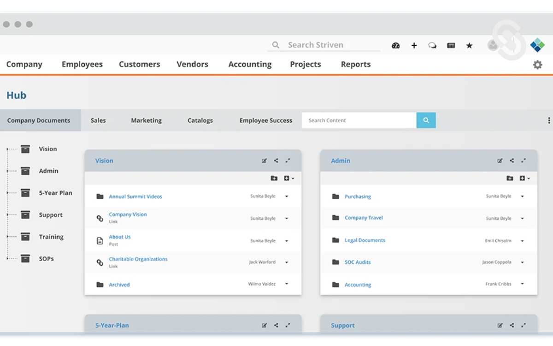This screenshot has width=553, height=346.
Task: Switch to the Marketing tab
Action: (x=146, y=120)
